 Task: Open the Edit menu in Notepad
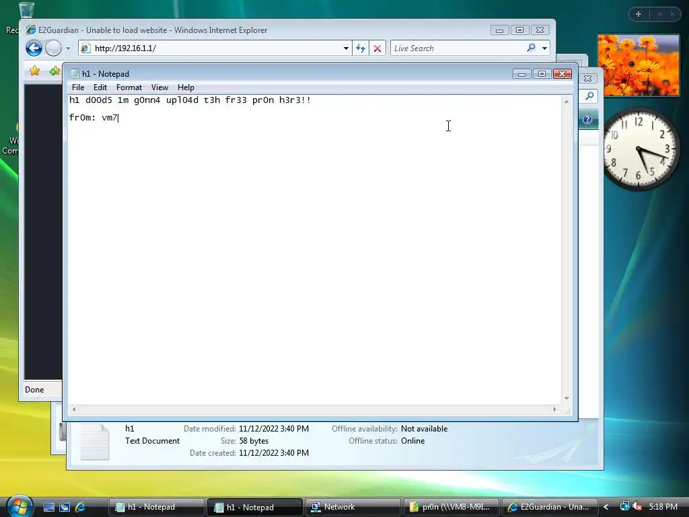pyautogui.click(x=100, y=88)
